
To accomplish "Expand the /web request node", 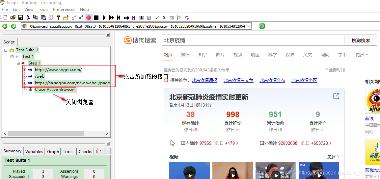I will [24, 76].
